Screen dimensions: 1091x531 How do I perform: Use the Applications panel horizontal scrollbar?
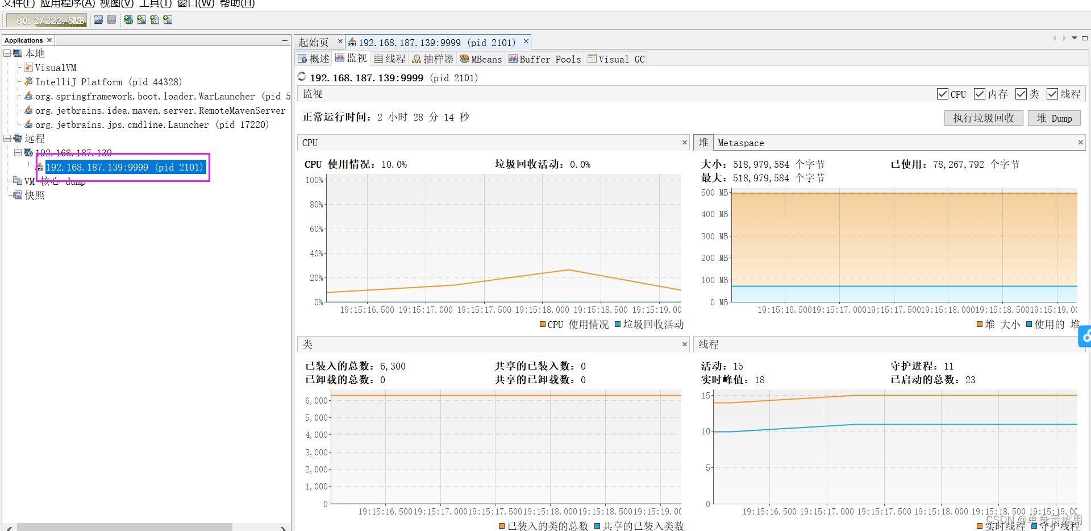[124, 527]
